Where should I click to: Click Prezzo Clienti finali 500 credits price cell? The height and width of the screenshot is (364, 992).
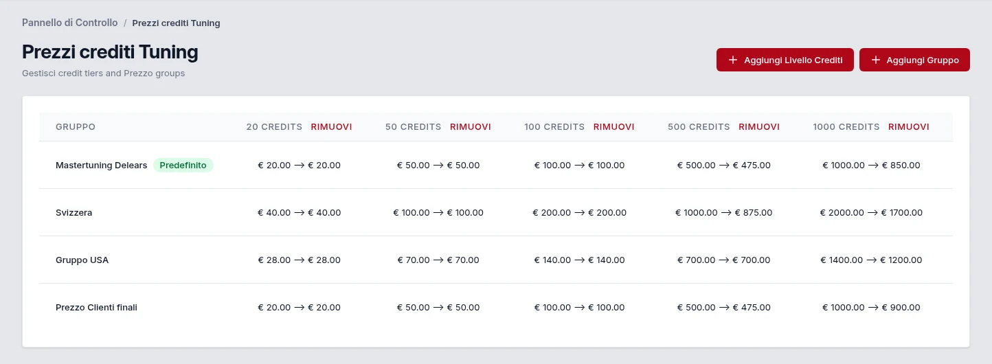[x=724, y=308]
